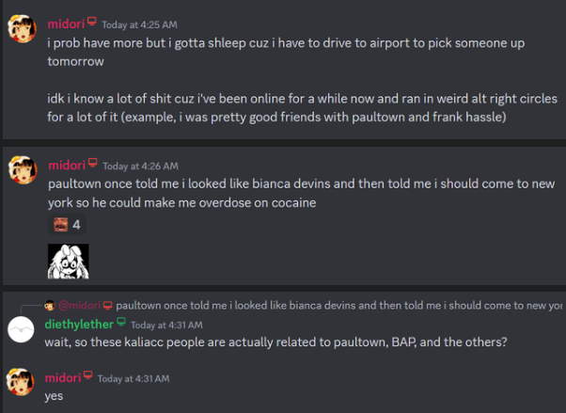Open diethylether's white profile avatar
The width and height of the screenshot is (566, 413).
pyautogui.click(x=21, y=329)
